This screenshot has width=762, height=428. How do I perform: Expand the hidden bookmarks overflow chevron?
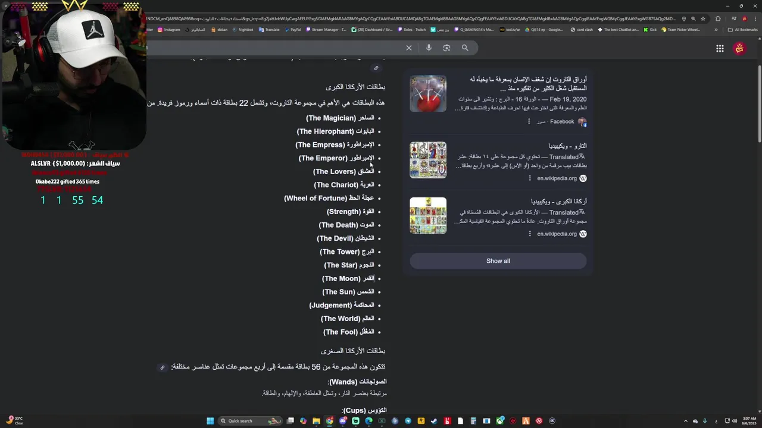coord(716,30)
